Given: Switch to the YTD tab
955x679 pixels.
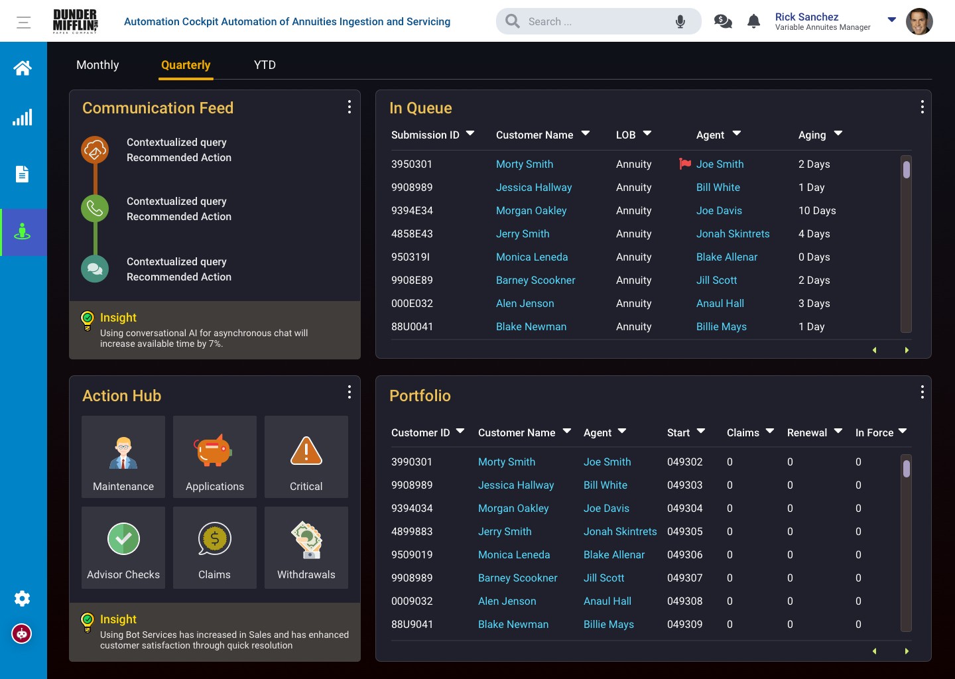Looking at the screenshot, I should point(265,65).
